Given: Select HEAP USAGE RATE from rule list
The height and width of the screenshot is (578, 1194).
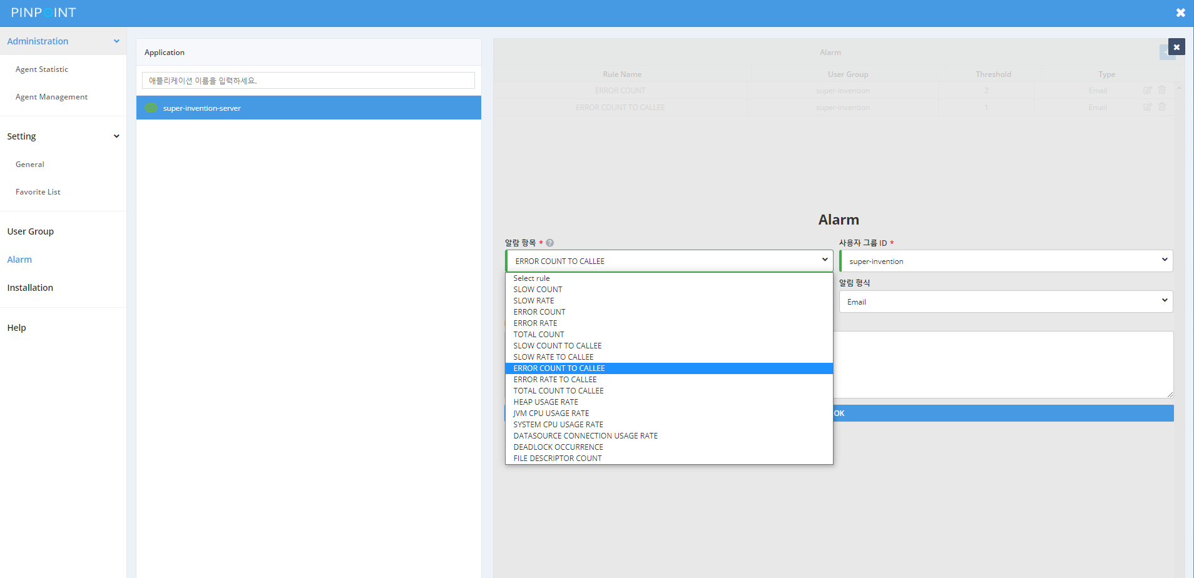Looking at the screenshot, I should tap(546, 402).
